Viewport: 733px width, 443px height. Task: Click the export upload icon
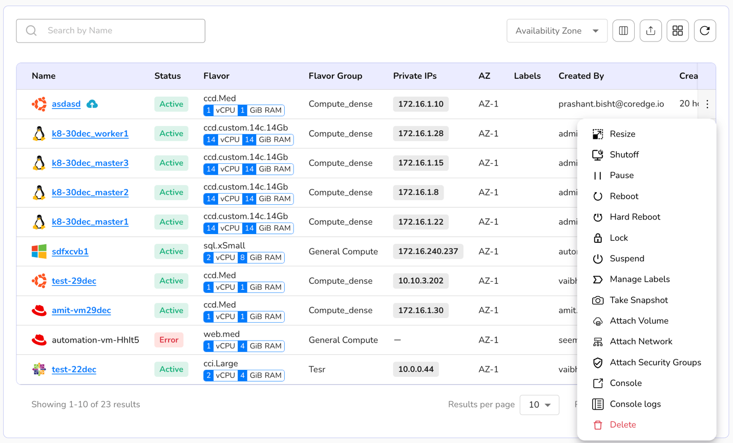click(x=651, y=31)
